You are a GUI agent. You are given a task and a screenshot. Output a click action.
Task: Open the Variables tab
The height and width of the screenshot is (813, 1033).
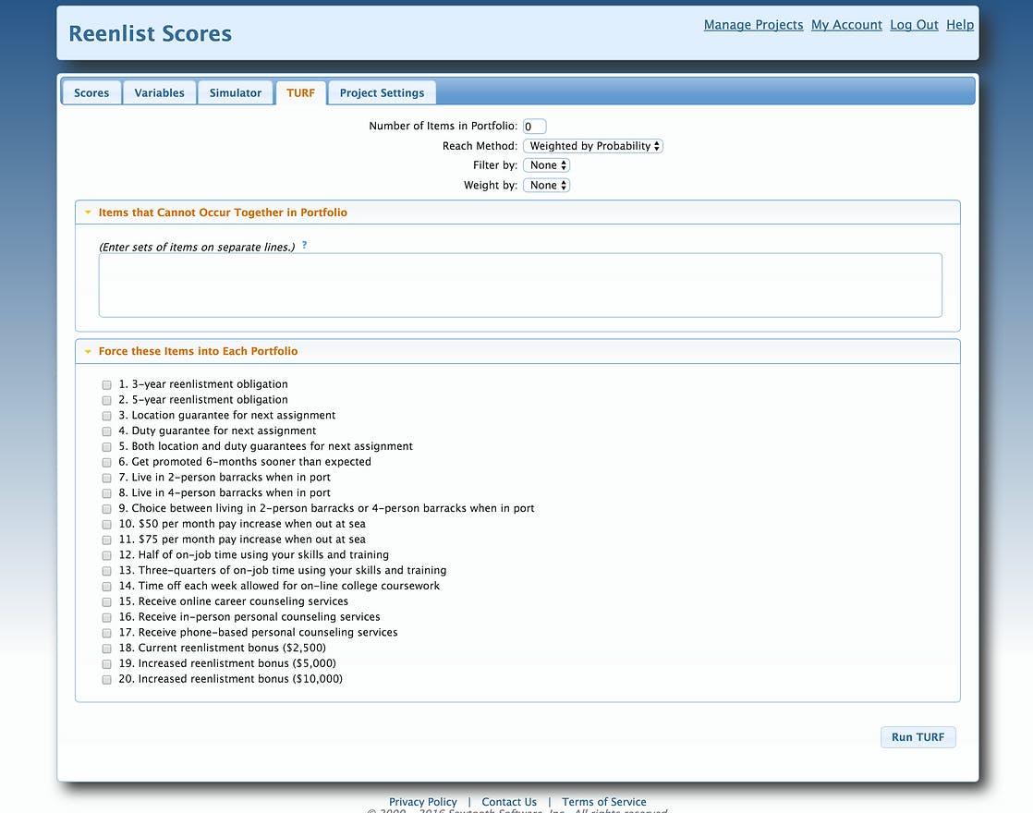pyautogui.click(x=160, y=93)
